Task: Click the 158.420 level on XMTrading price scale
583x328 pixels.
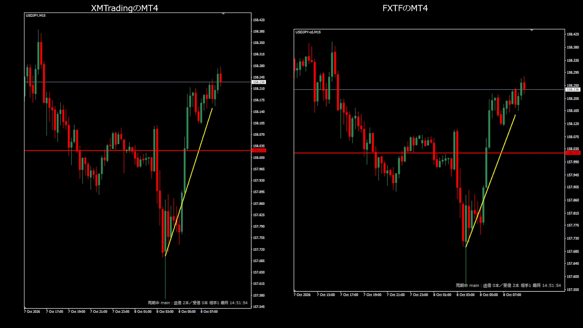Action: (259, 20)
